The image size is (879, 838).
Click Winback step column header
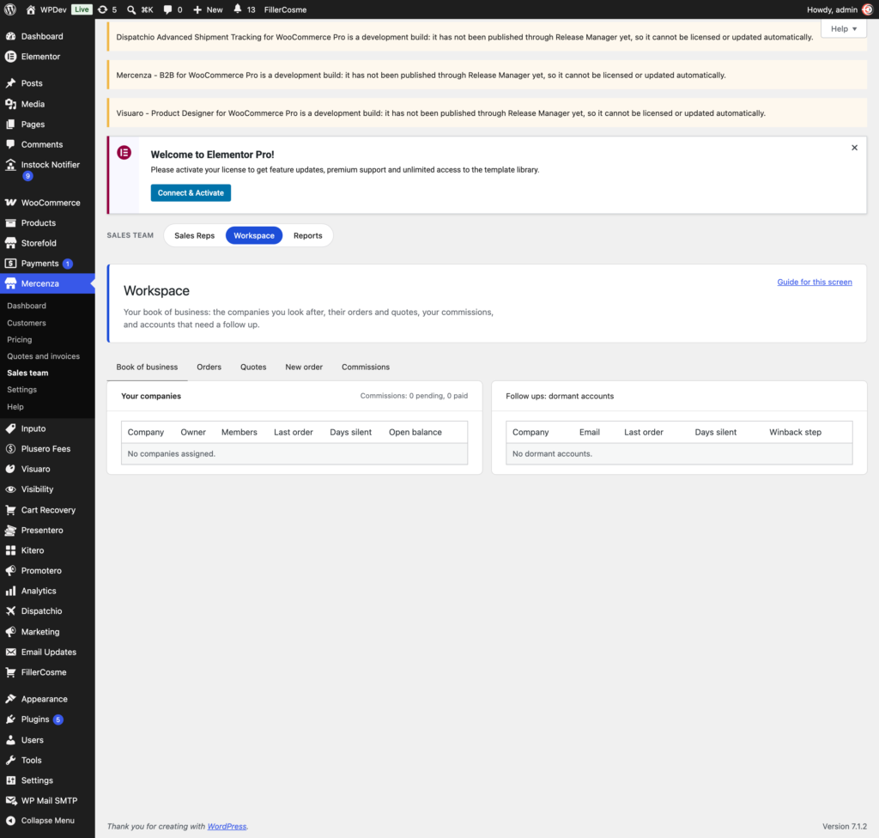click(795, 432)
